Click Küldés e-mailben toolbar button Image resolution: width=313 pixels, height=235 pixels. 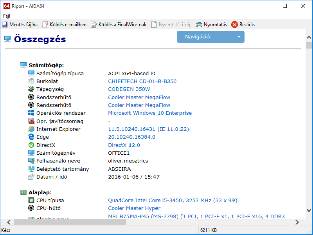click(x=65, y=25)
